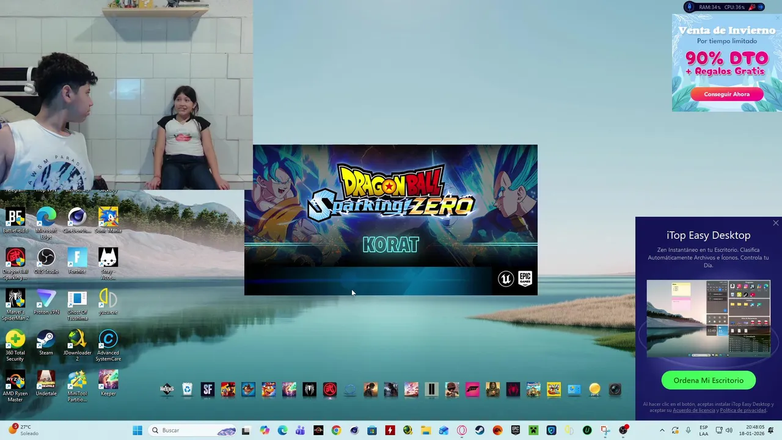Open the Battlefield 6 desktop shortcut
782x440 pixels.
point(15,221)
